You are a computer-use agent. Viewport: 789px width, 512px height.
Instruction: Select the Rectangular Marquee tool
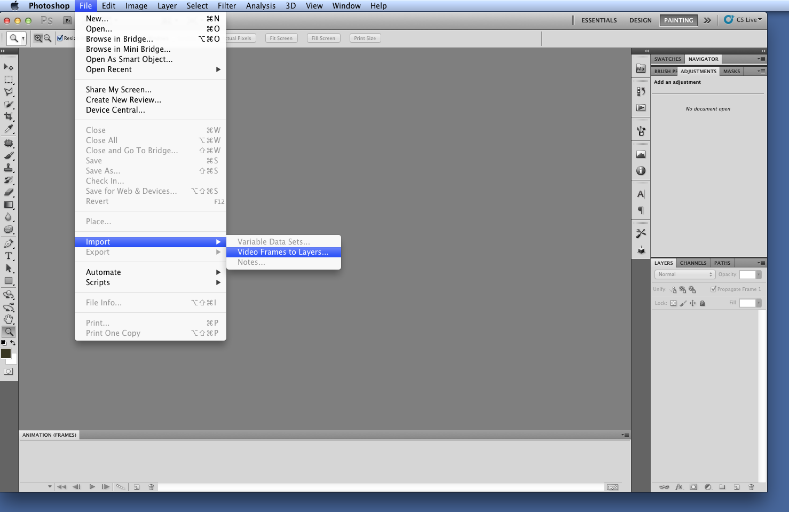tap(9, 80)
